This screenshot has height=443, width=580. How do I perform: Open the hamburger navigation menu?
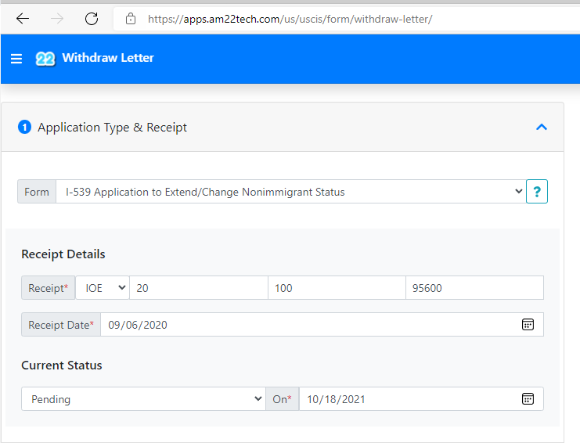point(16,59)
